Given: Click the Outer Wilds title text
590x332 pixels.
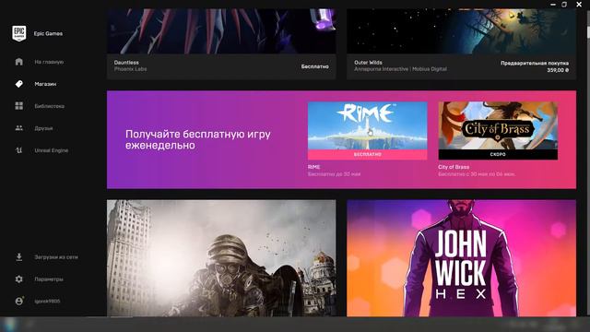Looking at the screenshot, I should point(368,63).
